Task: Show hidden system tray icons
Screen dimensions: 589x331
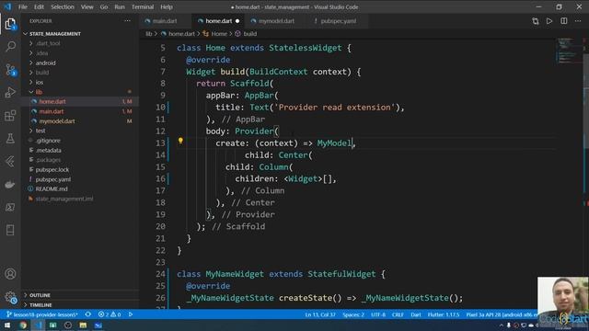Action: (501, 325)
